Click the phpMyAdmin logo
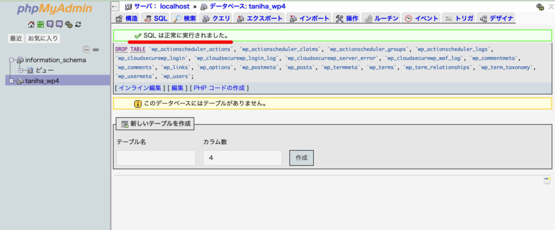The height and width of the screenshot is (230, 555). 55,9
